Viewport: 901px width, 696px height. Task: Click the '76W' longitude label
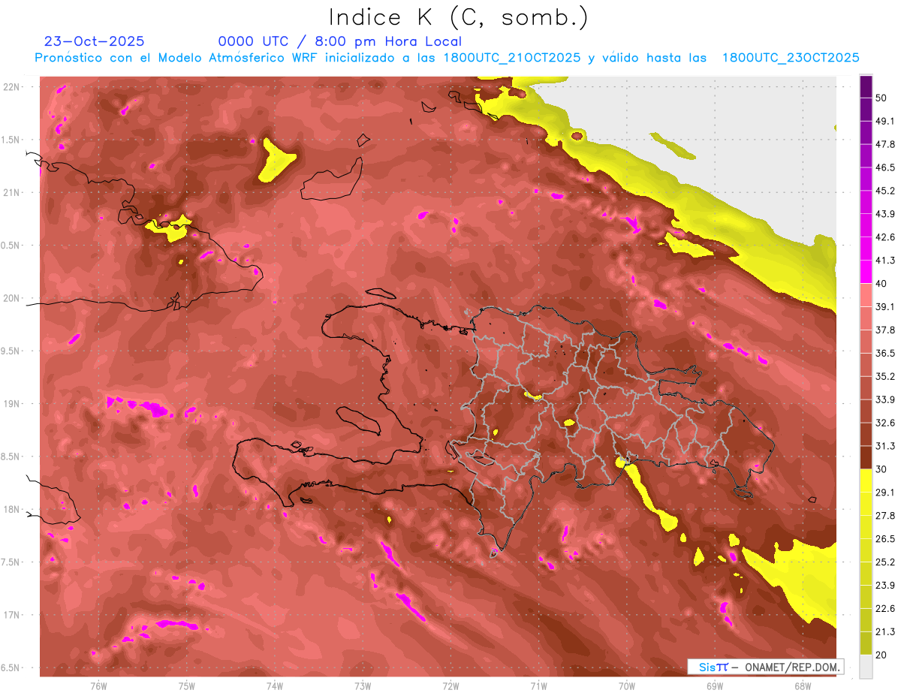[x=98, y=685]
